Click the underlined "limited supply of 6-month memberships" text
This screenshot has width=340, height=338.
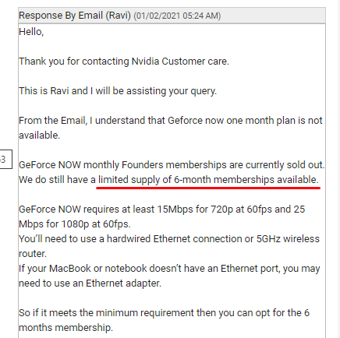click(x=208, y=180)
